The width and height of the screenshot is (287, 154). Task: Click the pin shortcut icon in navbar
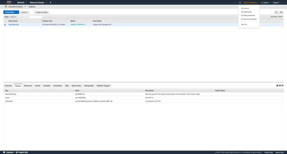tap(51, 2)
